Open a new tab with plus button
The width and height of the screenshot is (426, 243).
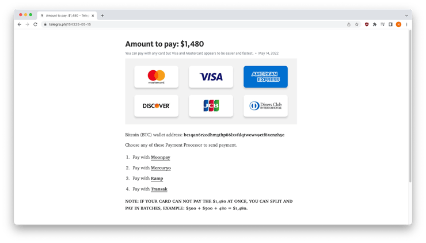(102, 16)
